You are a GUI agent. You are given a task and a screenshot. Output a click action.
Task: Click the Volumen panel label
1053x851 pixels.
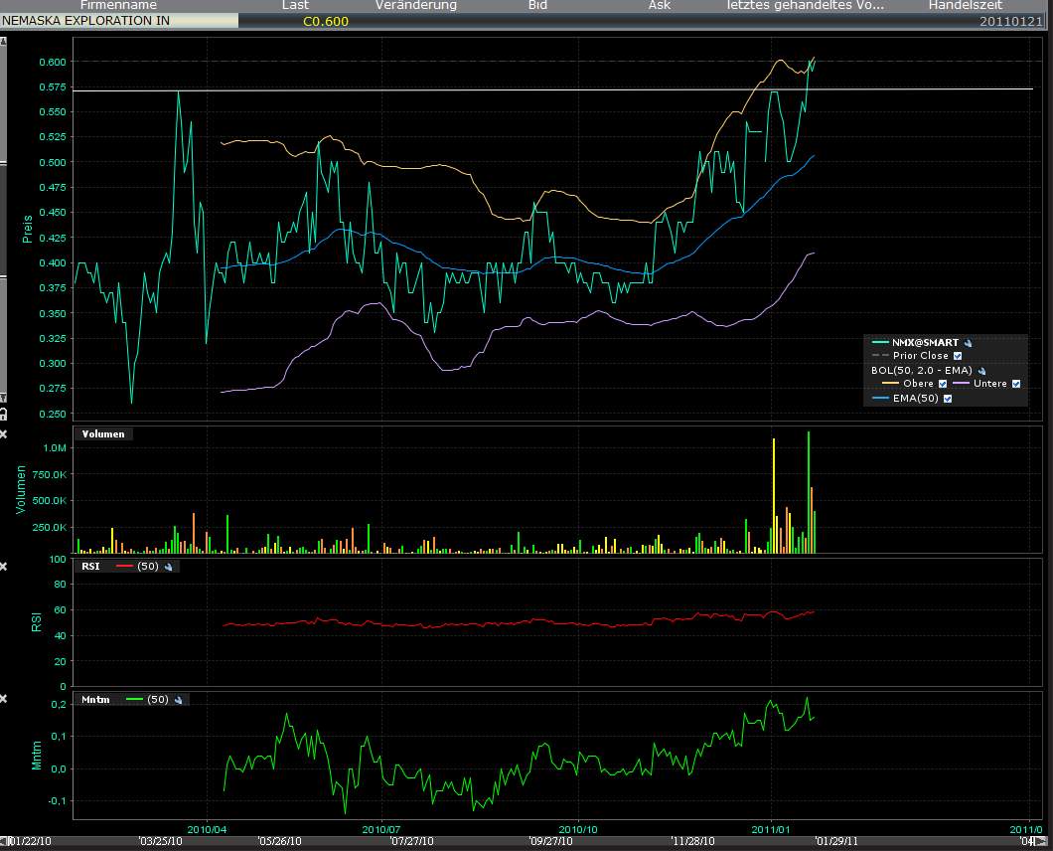point(102,433)
